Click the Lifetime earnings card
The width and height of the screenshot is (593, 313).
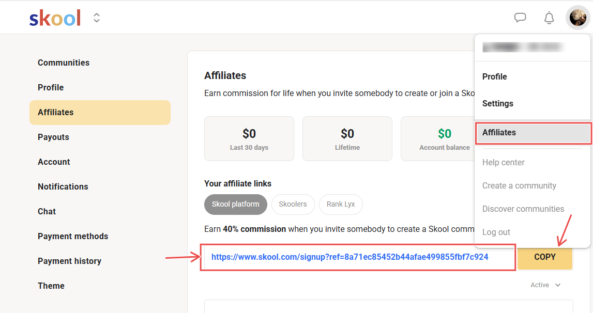pos(347,139)
